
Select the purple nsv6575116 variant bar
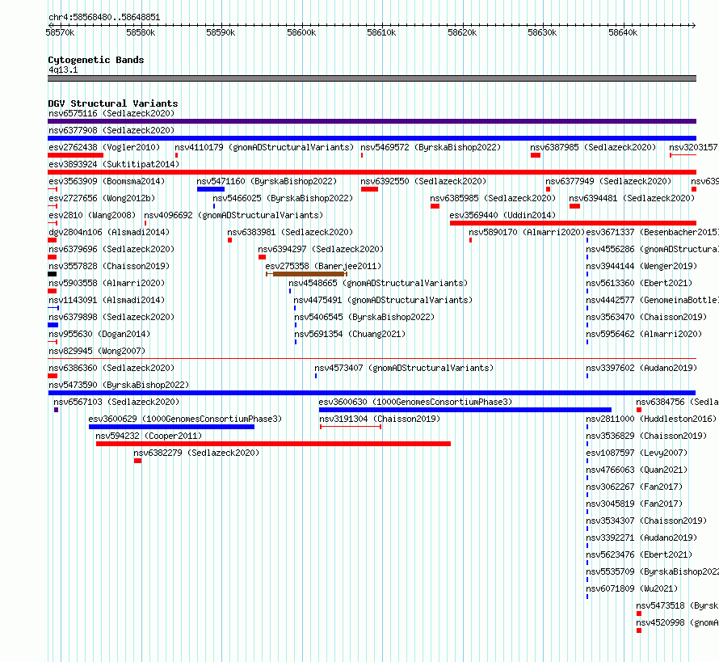pos(372,121)
